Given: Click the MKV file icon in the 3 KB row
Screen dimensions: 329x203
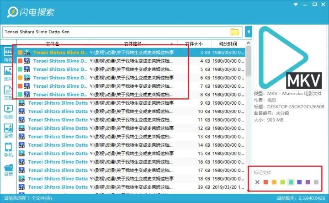Looking at the screenshot, I should 27,53.
